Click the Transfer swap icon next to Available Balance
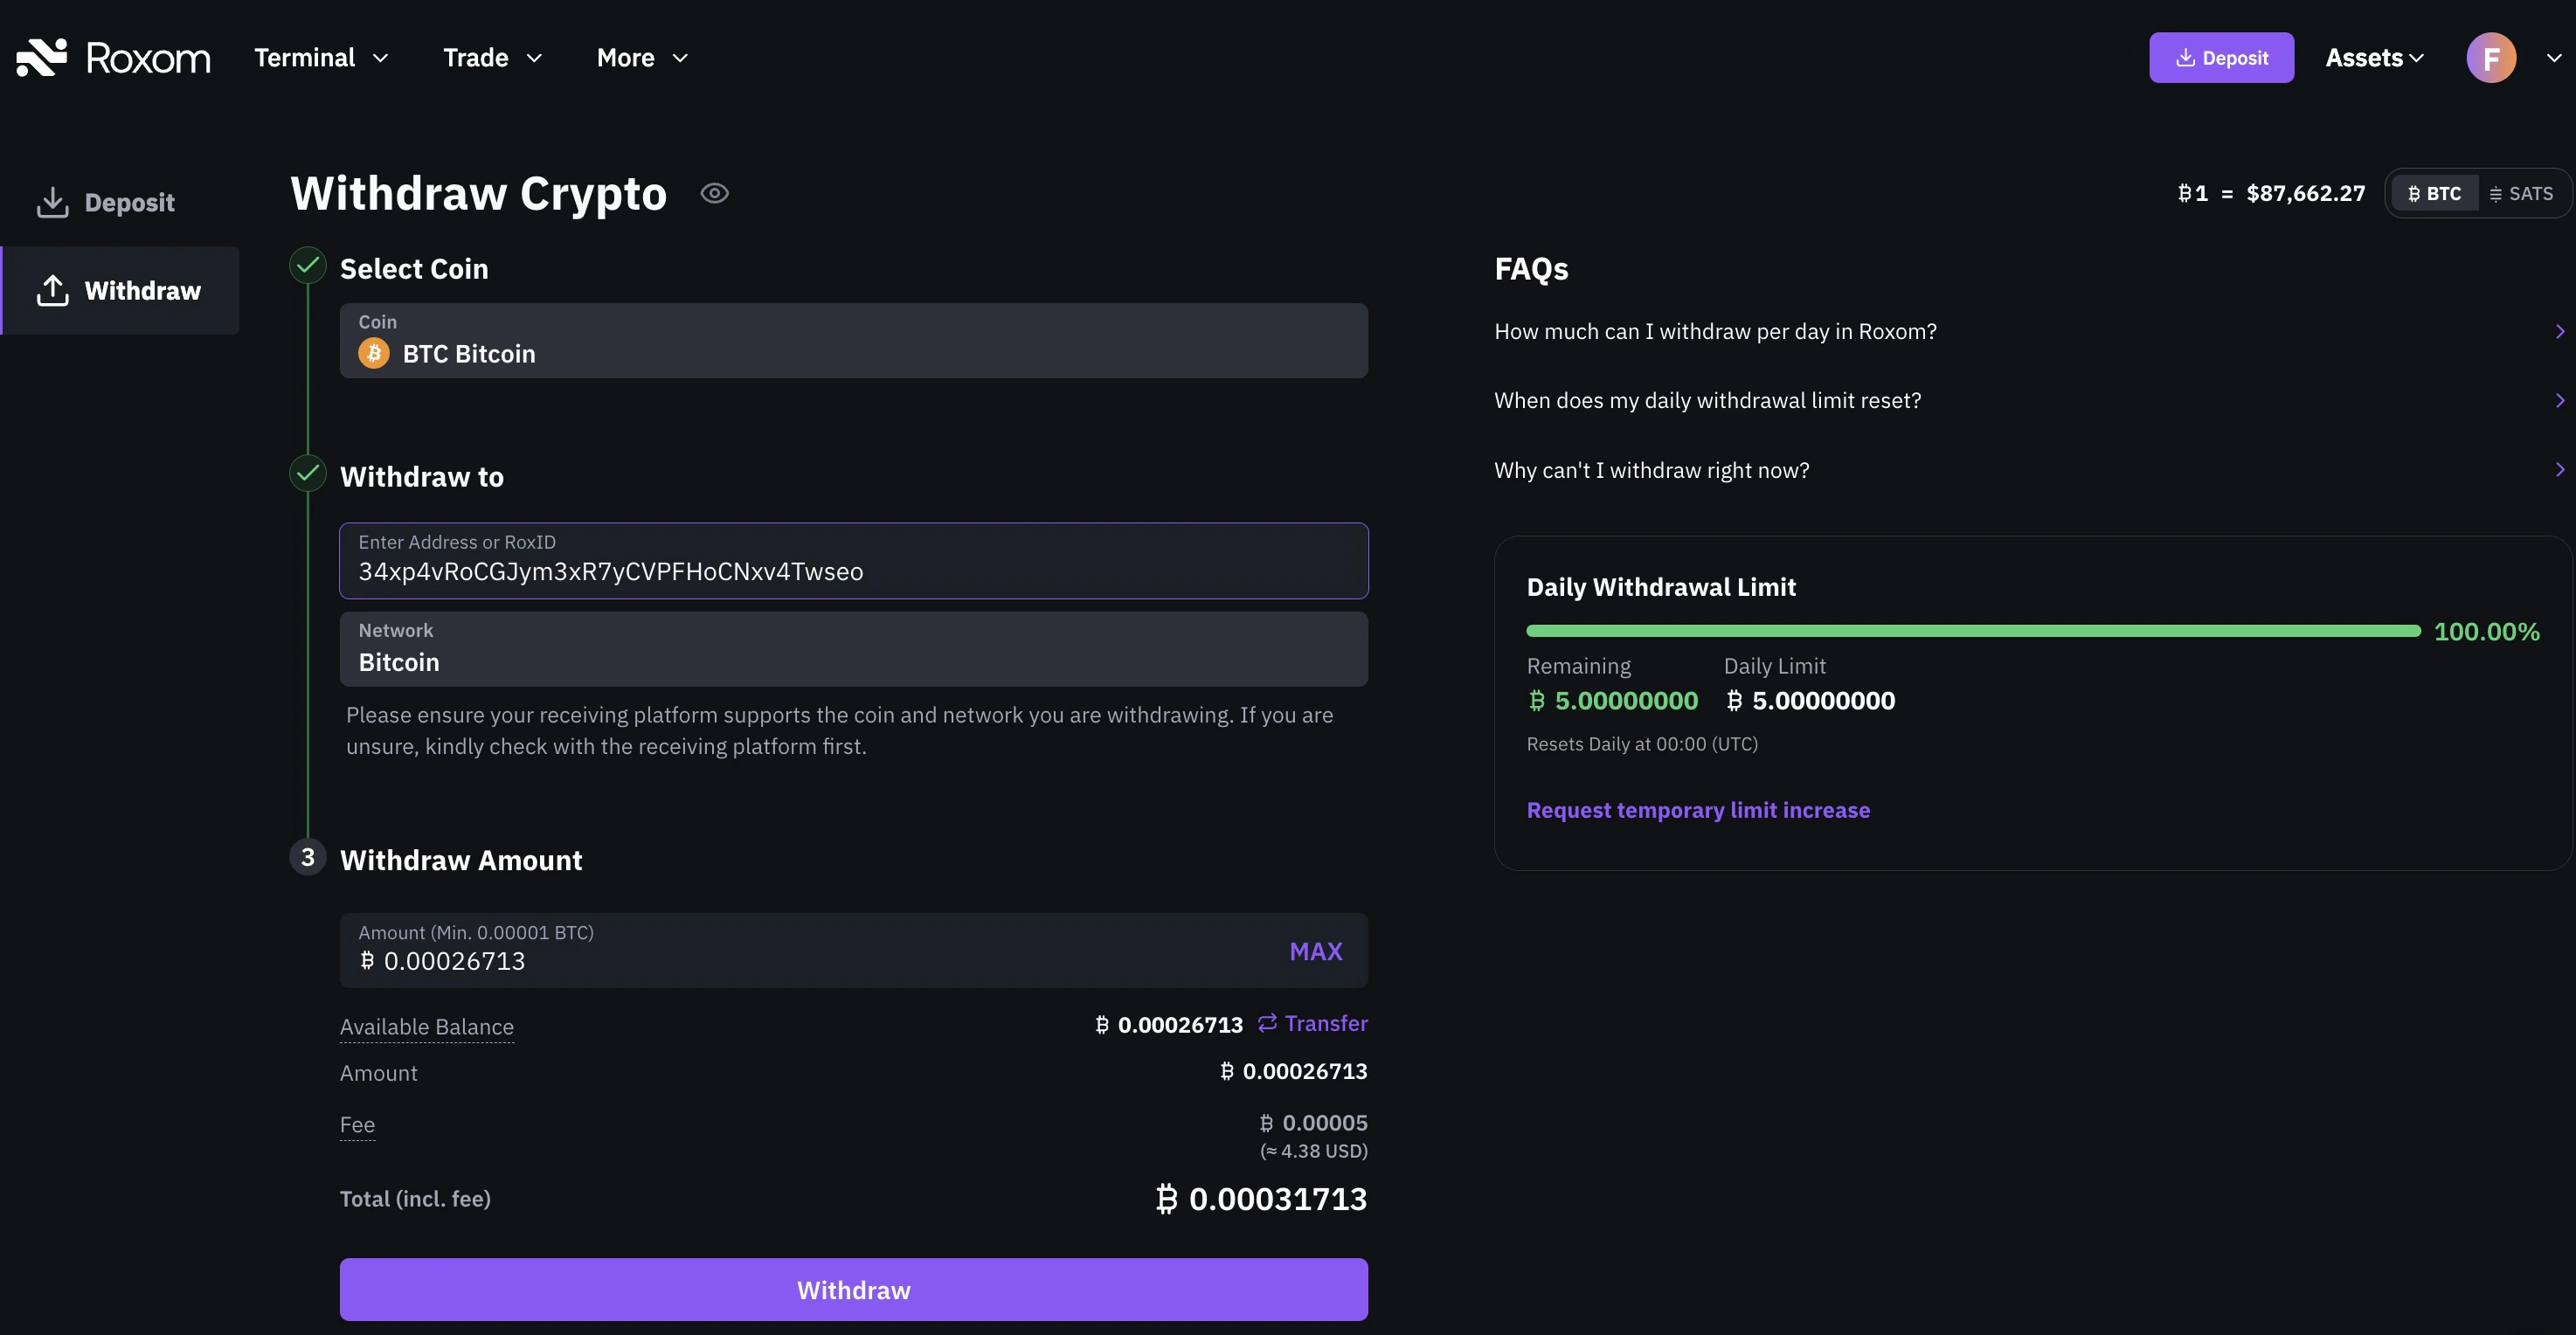Image resolution: width=2576 pixels, height=1335 pixels. coord(1266,1023)
